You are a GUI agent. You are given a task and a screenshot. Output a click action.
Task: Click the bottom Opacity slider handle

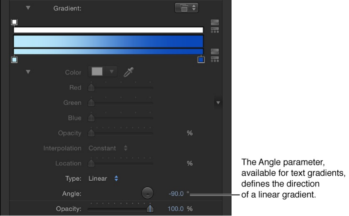click(x=149, y=209)
